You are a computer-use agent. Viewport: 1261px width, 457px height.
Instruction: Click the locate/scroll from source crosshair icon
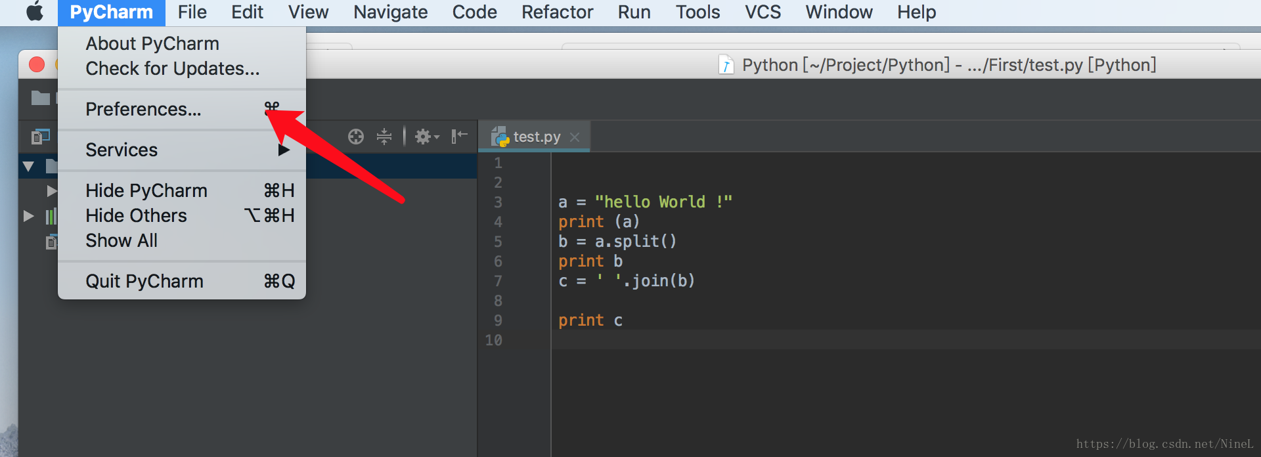356,137
